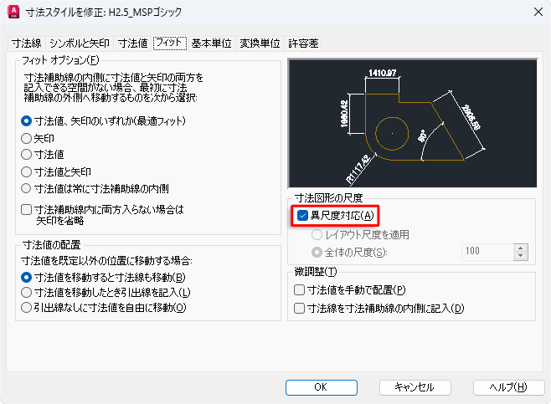Open the 寸法値 tab

click(133, 43)
